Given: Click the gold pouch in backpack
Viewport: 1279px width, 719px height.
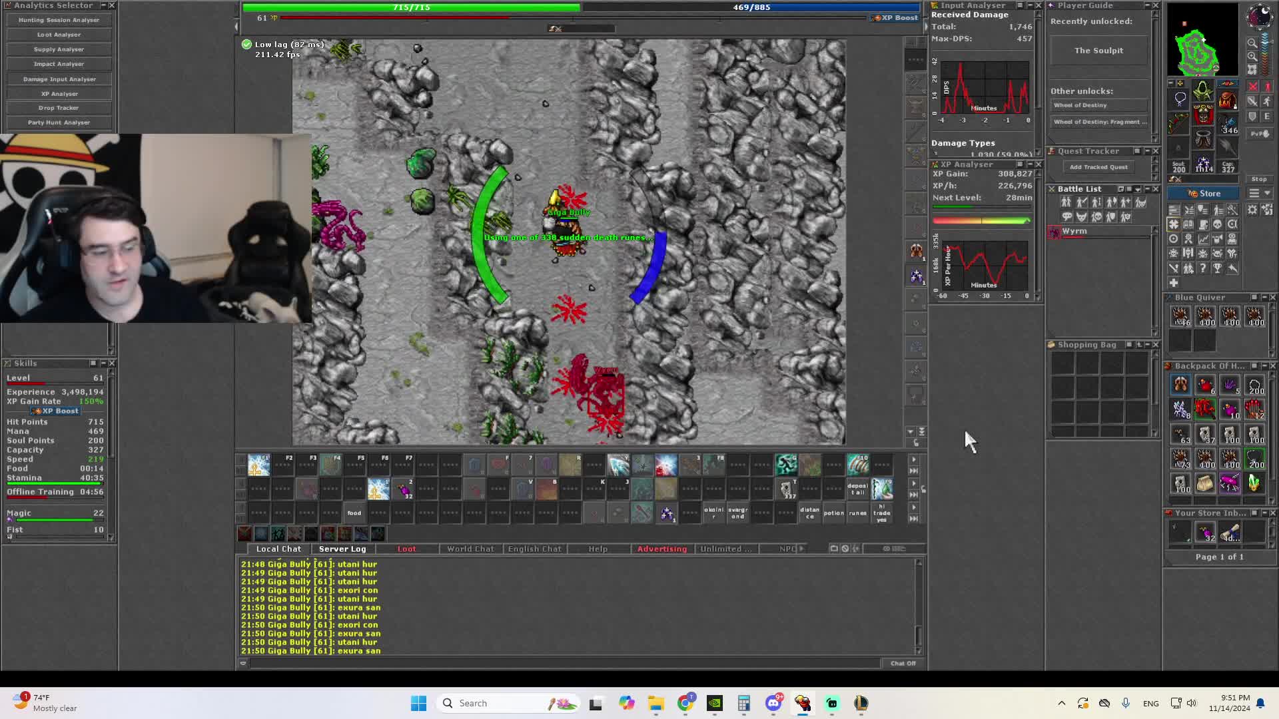Looking at the screenshot, I should tap(1204, 483).
